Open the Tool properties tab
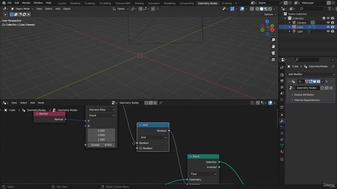 [282, 68]
